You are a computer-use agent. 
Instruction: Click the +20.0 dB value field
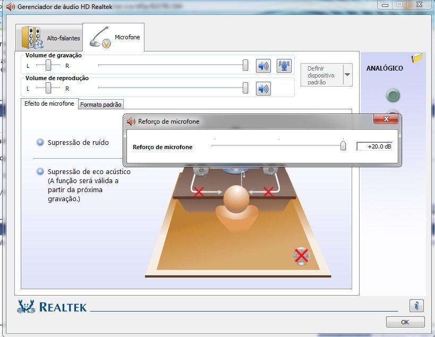click(x=375, y=146)
